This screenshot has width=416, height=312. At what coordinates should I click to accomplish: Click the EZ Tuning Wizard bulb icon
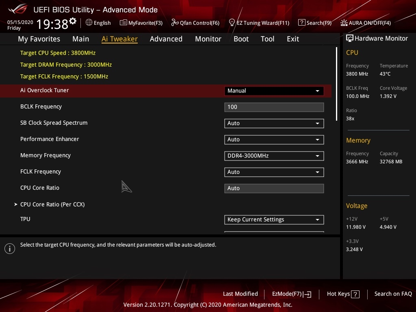tap(232, 23)
